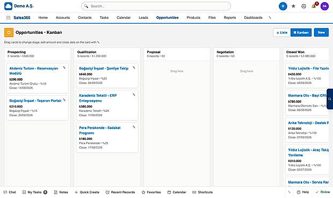The width and height of the screenshot is (333, 198).
Task: Edit Boğaziçi İnşaat Taşeron Portalı card pencil
Action: (64, 100)
